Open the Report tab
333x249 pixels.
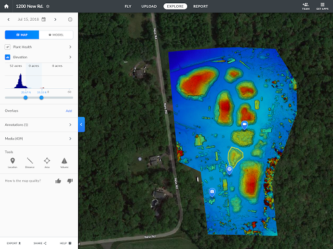[x=200, y=6]
